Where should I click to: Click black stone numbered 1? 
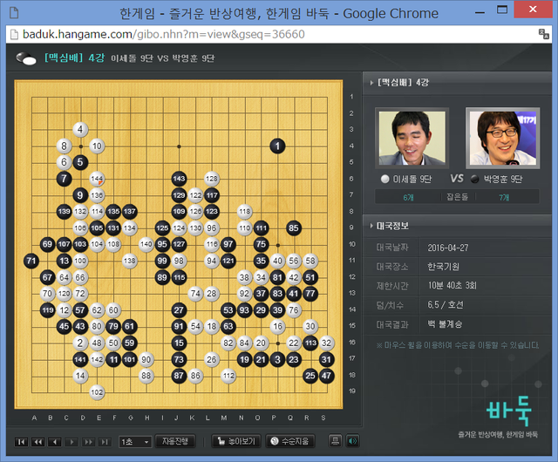(x=277, y=146)
